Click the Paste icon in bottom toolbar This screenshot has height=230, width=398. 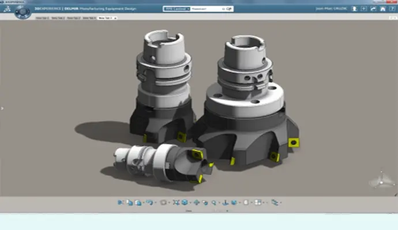pyautogui.click(x=139, y=202)
